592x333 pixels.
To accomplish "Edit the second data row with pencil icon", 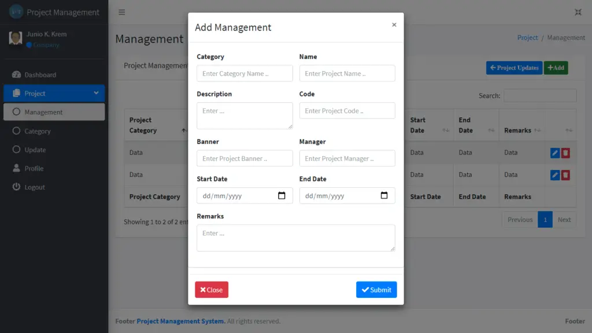I will coord(554,175).
